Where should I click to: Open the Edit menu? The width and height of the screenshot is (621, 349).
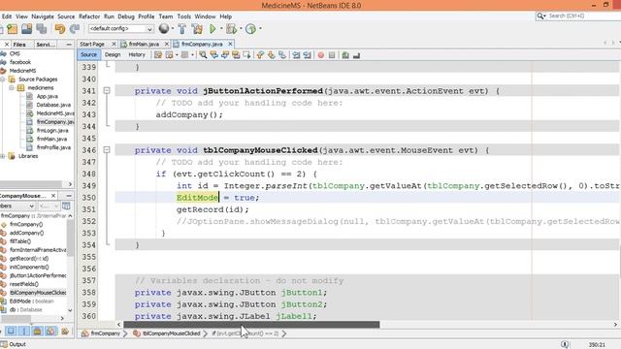(7, 16)
